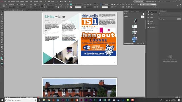The width and height of the screenshot is (182, 102).
Task: Click the Publish Online button
Action: click(139, 1)
